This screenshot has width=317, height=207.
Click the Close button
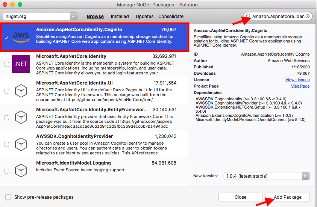tap(240, 197)
